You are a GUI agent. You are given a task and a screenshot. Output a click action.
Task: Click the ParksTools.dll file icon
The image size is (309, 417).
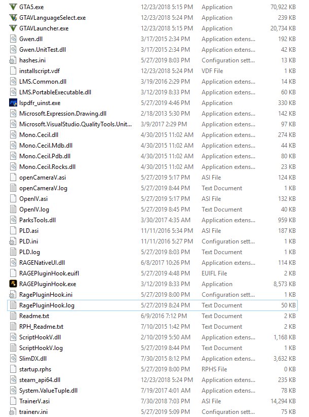point(13,220)
